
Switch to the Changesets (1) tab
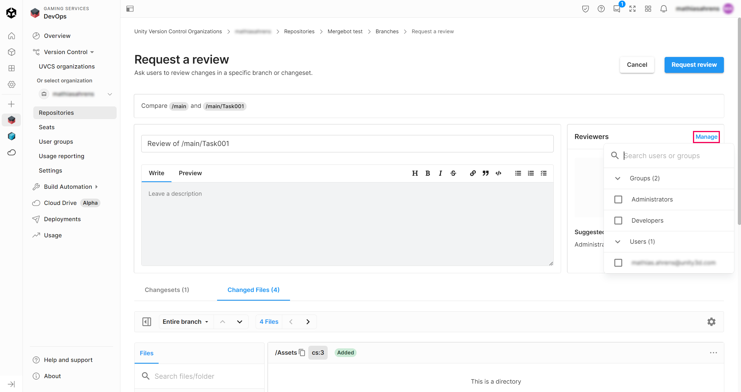click(x=167, y=290)
